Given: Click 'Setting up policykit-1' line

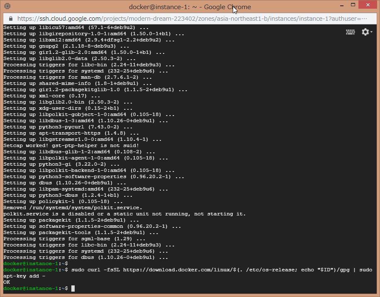Looking at the screenshot, I should [x=63, y=202].
